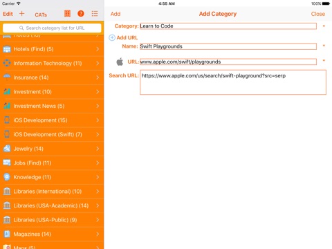Click the iOS Development (Swift) phone icon
The width and height of the screenshot is (332, 249).
point(7,134)
